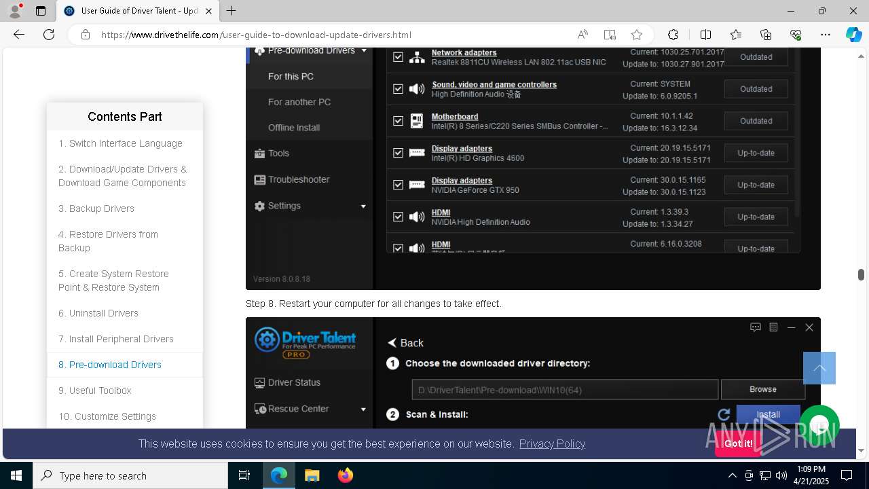Viewport: 869px width, 489px height.
Task: Expand the Settings menu arrow in Driver Talent
Action: (x=363, y=206)
